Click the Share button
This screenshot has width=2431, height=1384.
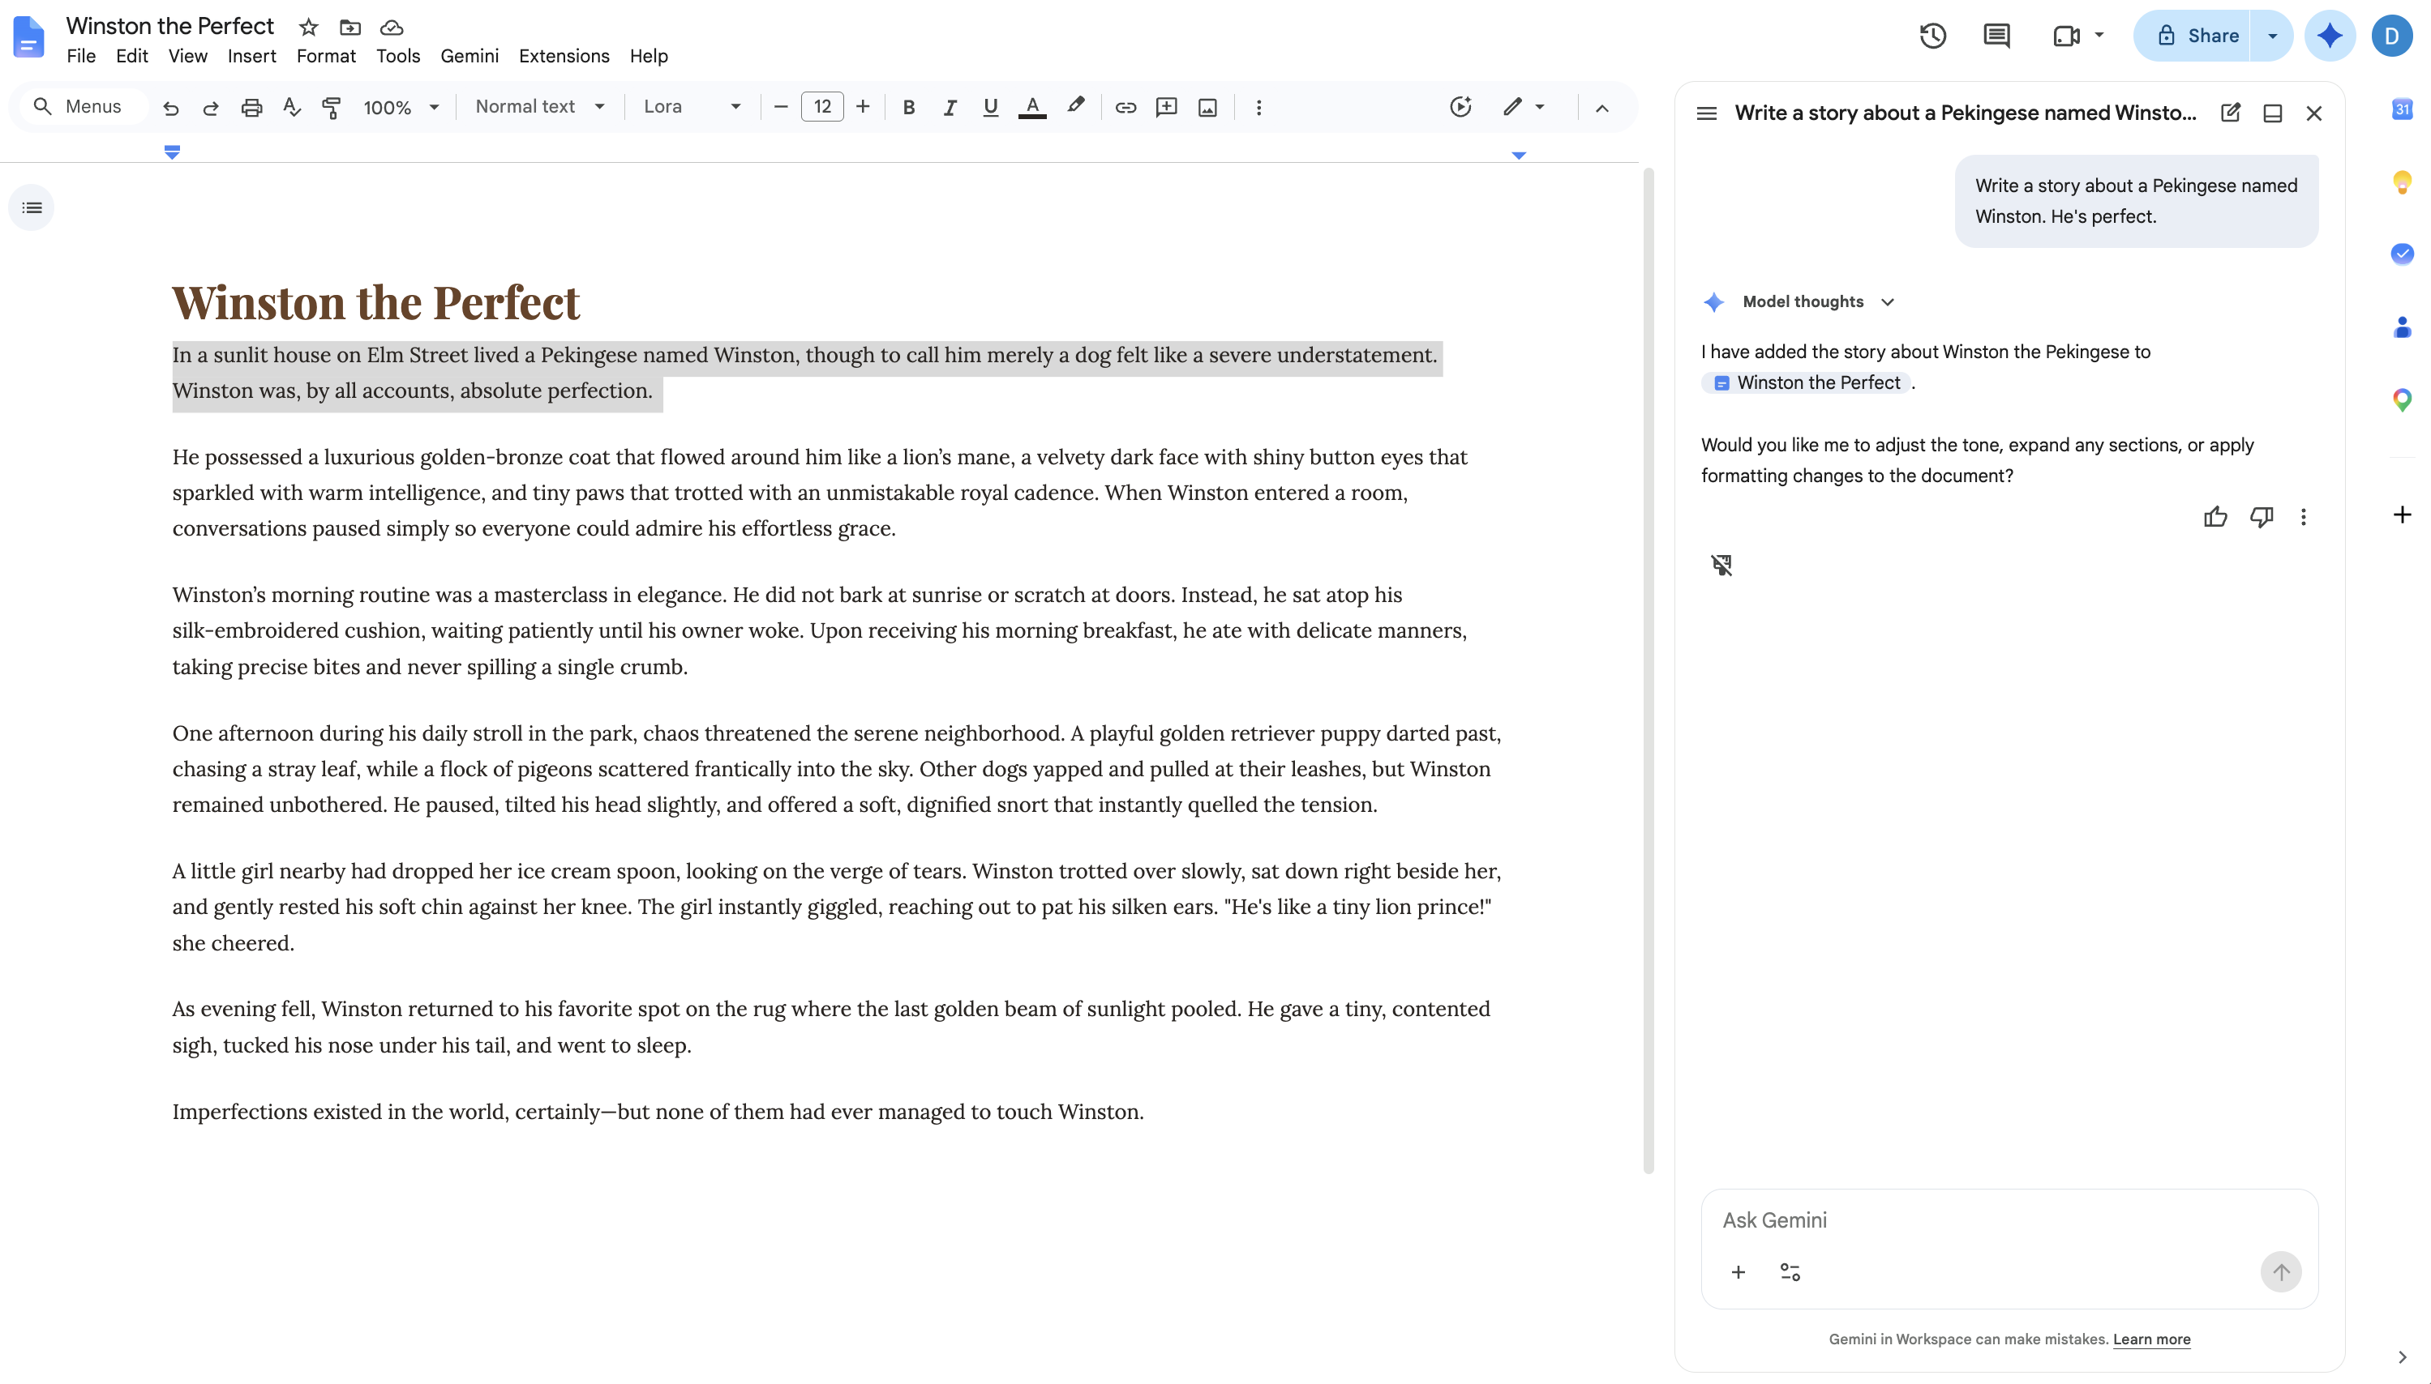pyautogui.click(x=2194, y=36)
